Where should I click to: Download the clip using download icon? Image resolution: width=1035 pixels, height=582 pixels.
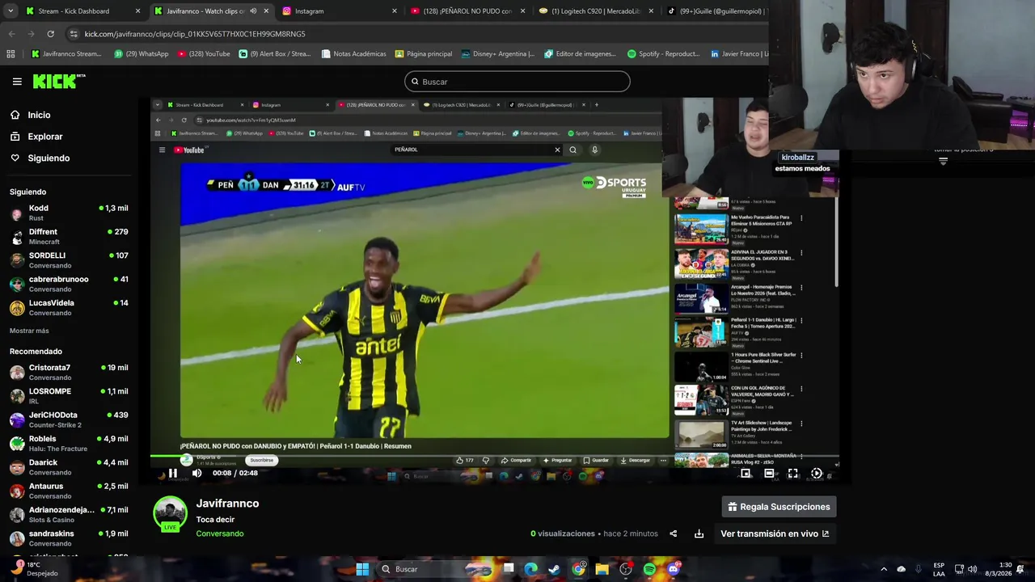pos(699,533)
